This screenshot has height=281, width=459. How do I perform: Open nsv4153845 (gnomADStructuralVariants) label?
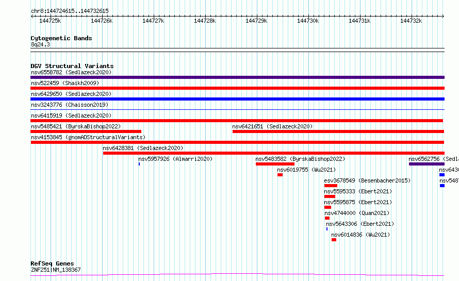click(x=88, y=137)
